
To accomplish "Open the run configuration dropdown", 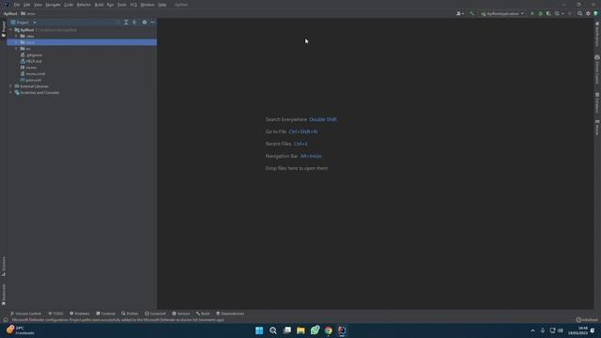I will [502, 13].
